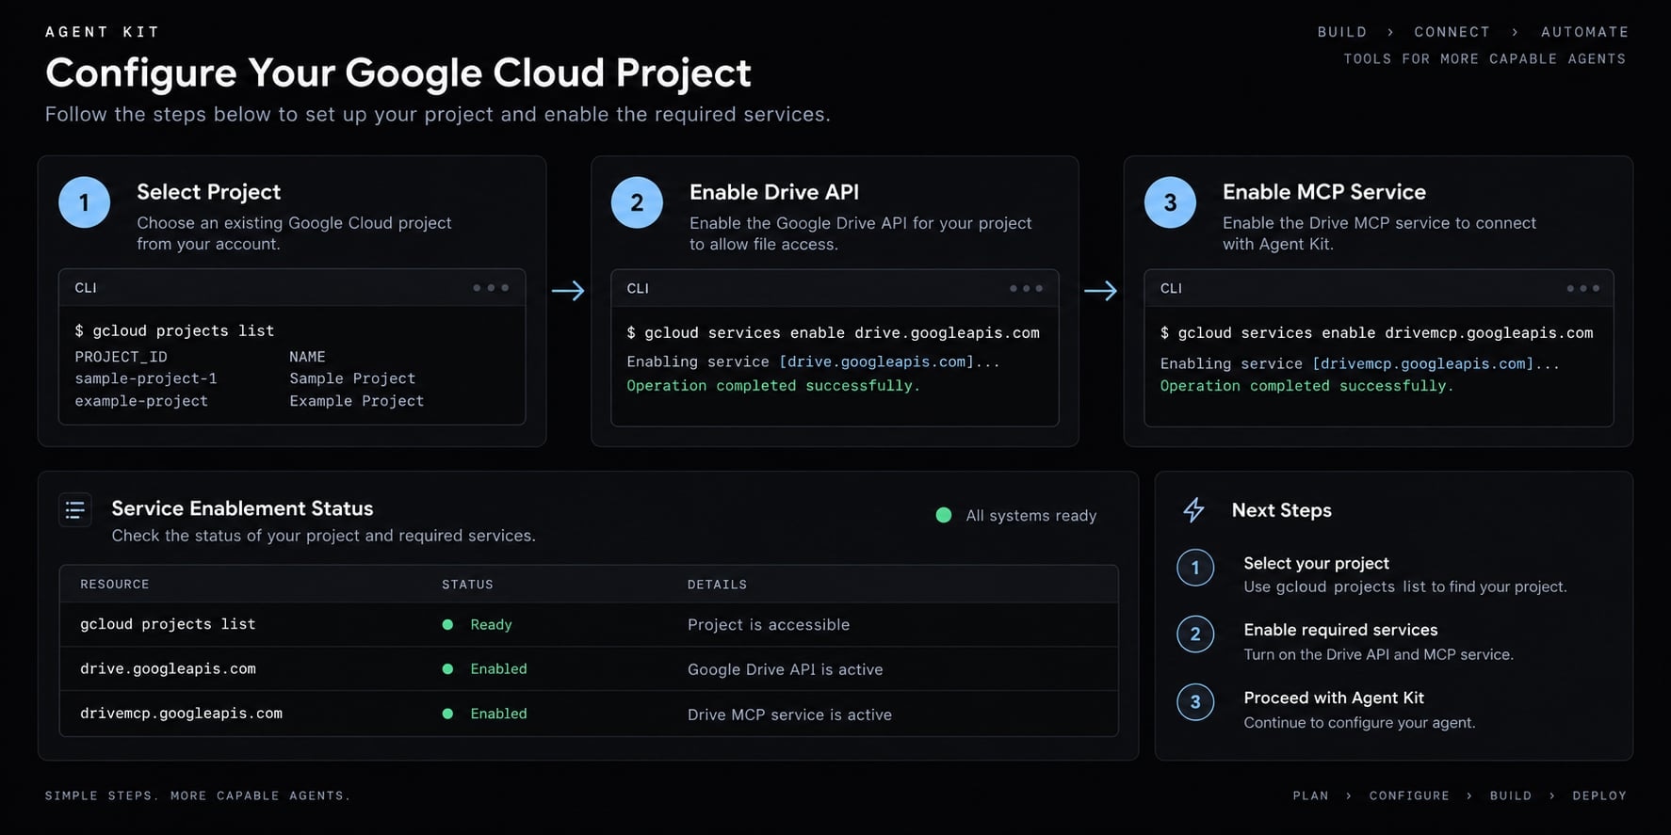Click the 'Example Project' name entry
This screenshot has width=1671, height=835.
(x=357, y=401)
